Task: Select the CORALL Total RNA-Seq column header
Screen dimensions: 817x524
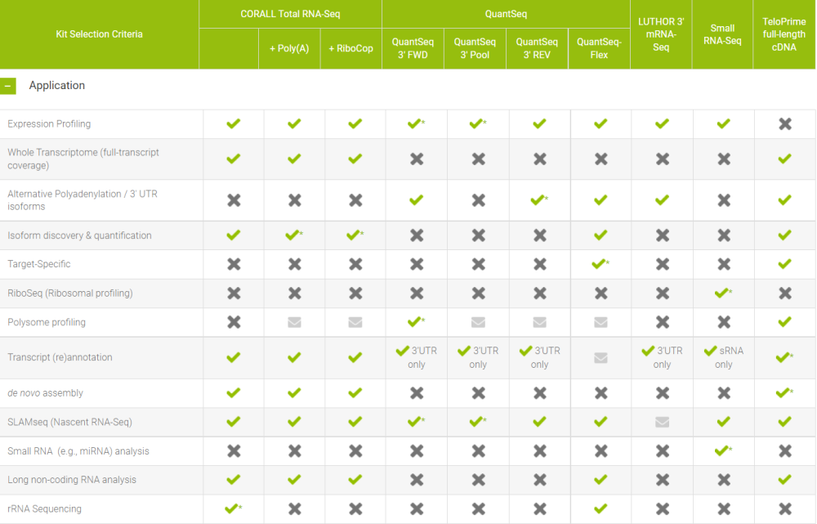Action: pyautogui.click(x=290, y=14)
